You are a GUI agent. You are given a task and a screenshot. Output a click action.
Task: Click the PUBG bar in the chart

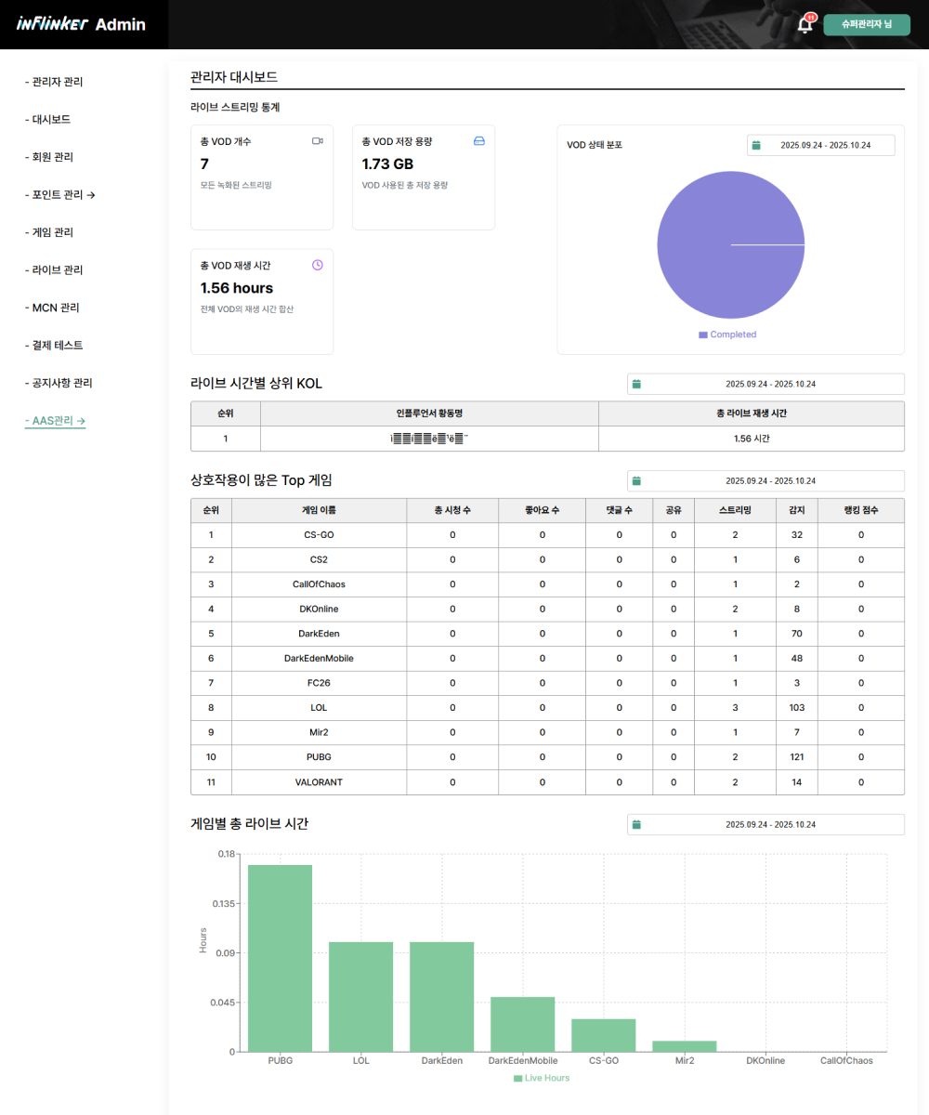280,957
